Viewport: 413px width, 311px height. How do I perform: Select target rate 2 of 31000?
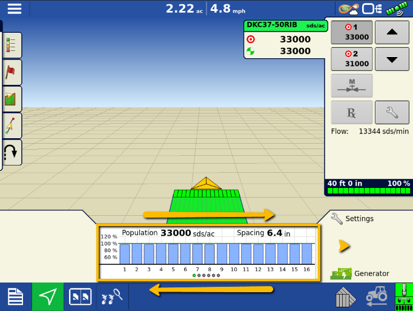click(x=352, y=59)
